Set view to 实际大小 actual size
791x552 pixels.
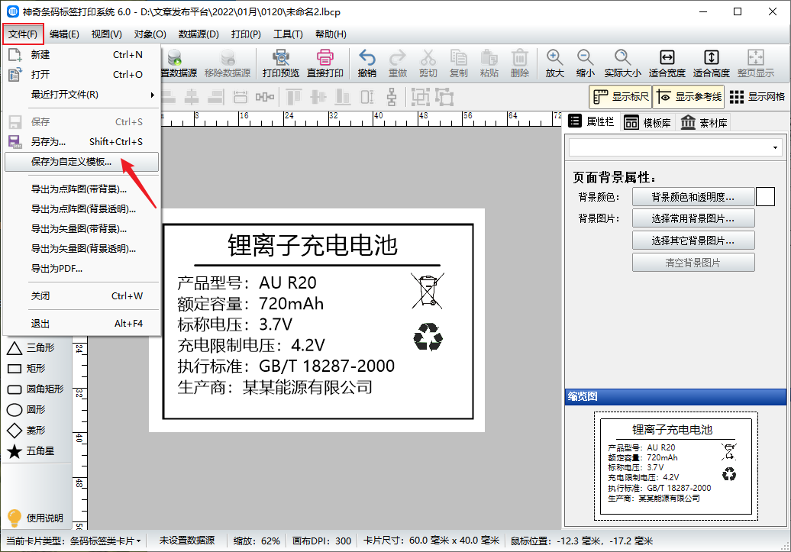click(622, 63)
